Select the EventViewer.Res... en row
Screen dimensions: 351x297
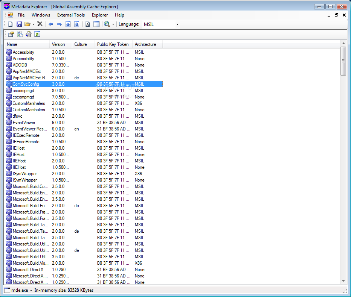[84, 129]
